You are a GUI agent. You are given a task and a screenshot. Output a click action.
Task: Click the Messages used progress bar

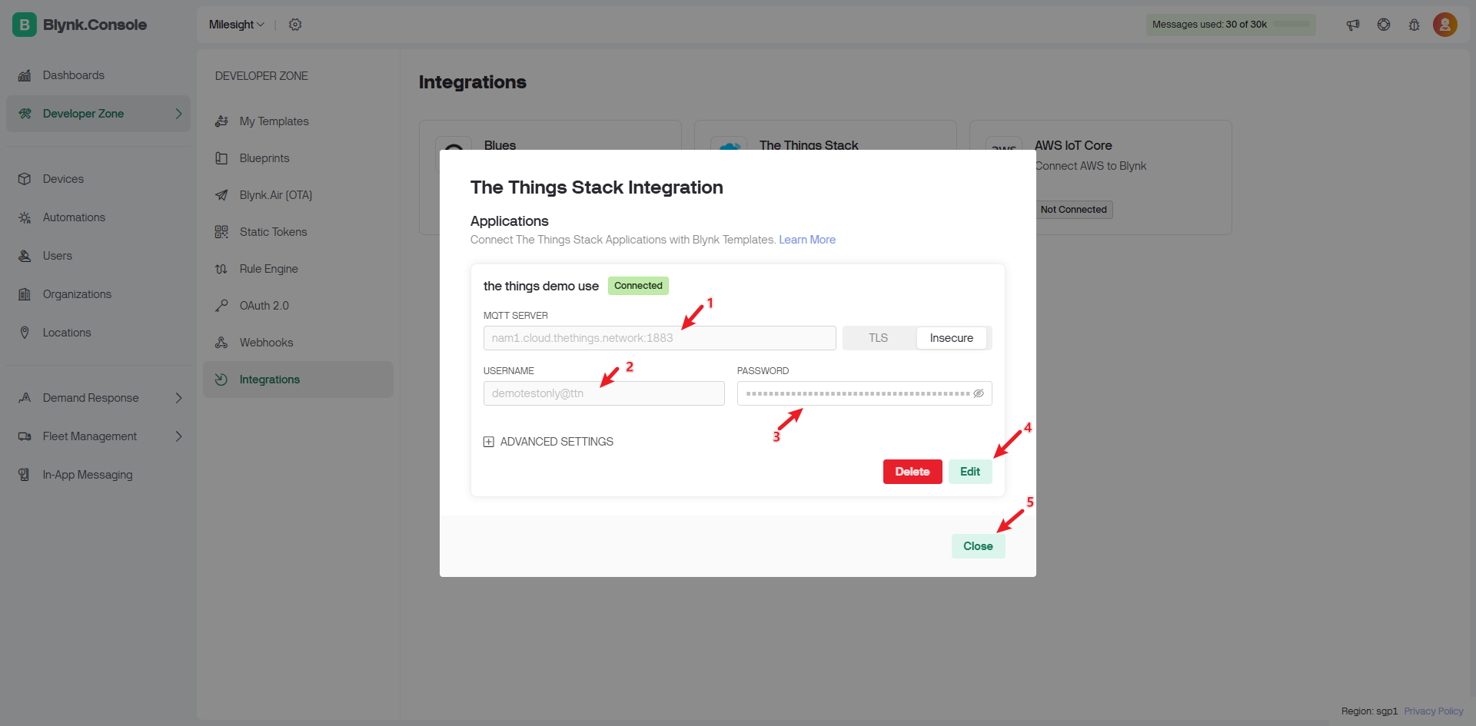point(1292,25)
